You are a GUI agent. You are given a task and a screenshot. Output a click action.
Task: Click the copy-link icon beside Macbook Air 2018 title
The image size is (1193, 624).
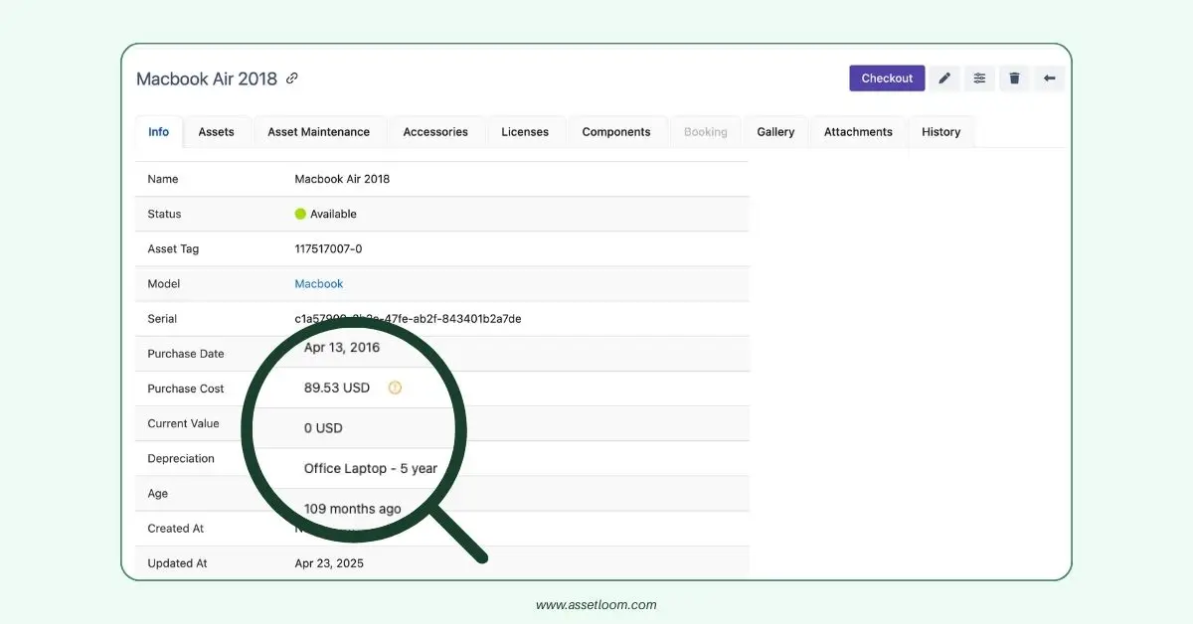point(292,78)
